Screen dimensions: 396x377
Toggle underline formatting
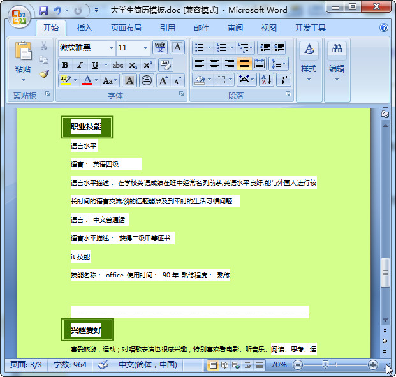pos(95,65)
